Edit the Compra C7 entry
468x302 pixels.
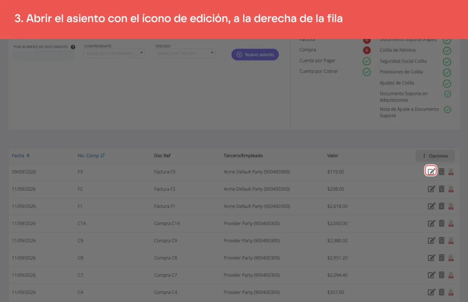tap(431, 275)
